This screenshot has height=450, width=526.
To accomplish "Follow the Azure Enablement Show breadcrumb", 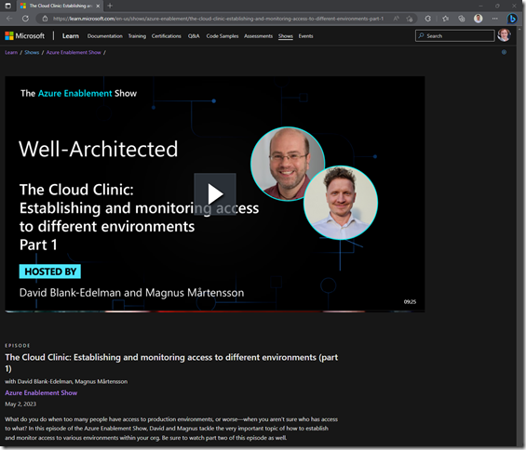I will point(74,52).
